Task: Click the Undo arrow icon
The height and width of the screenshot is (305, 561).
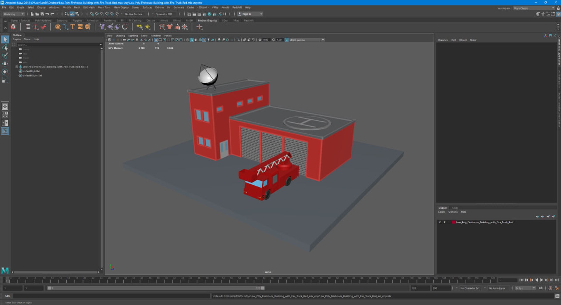Action: (x=47, y=14)
